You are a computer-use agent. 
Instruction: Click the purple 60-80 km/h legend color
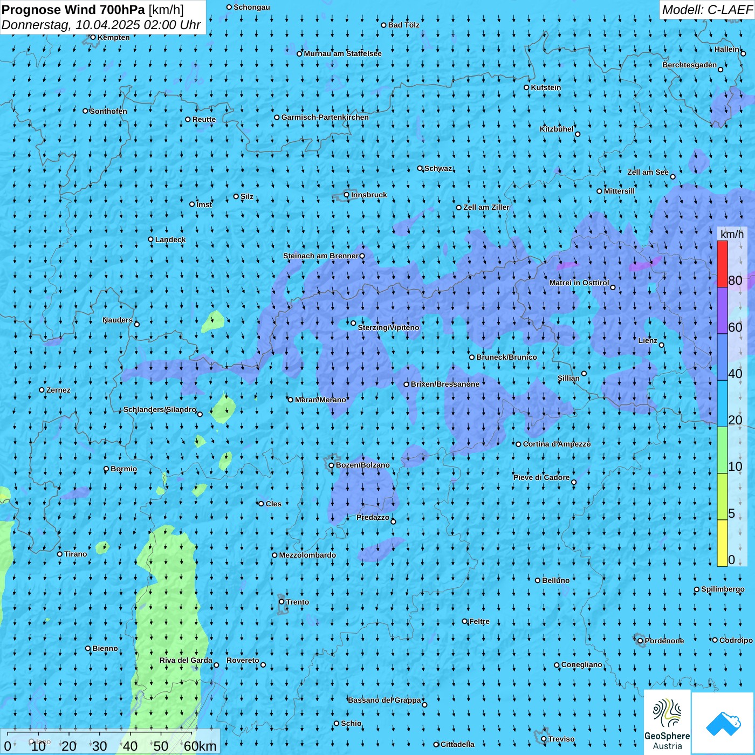(x=722, y=311)
